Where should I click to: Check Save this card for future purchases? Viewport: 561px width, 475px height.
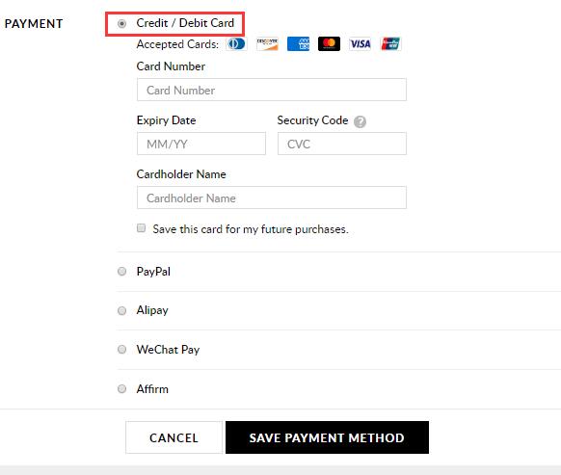click(x=142, y=228)
